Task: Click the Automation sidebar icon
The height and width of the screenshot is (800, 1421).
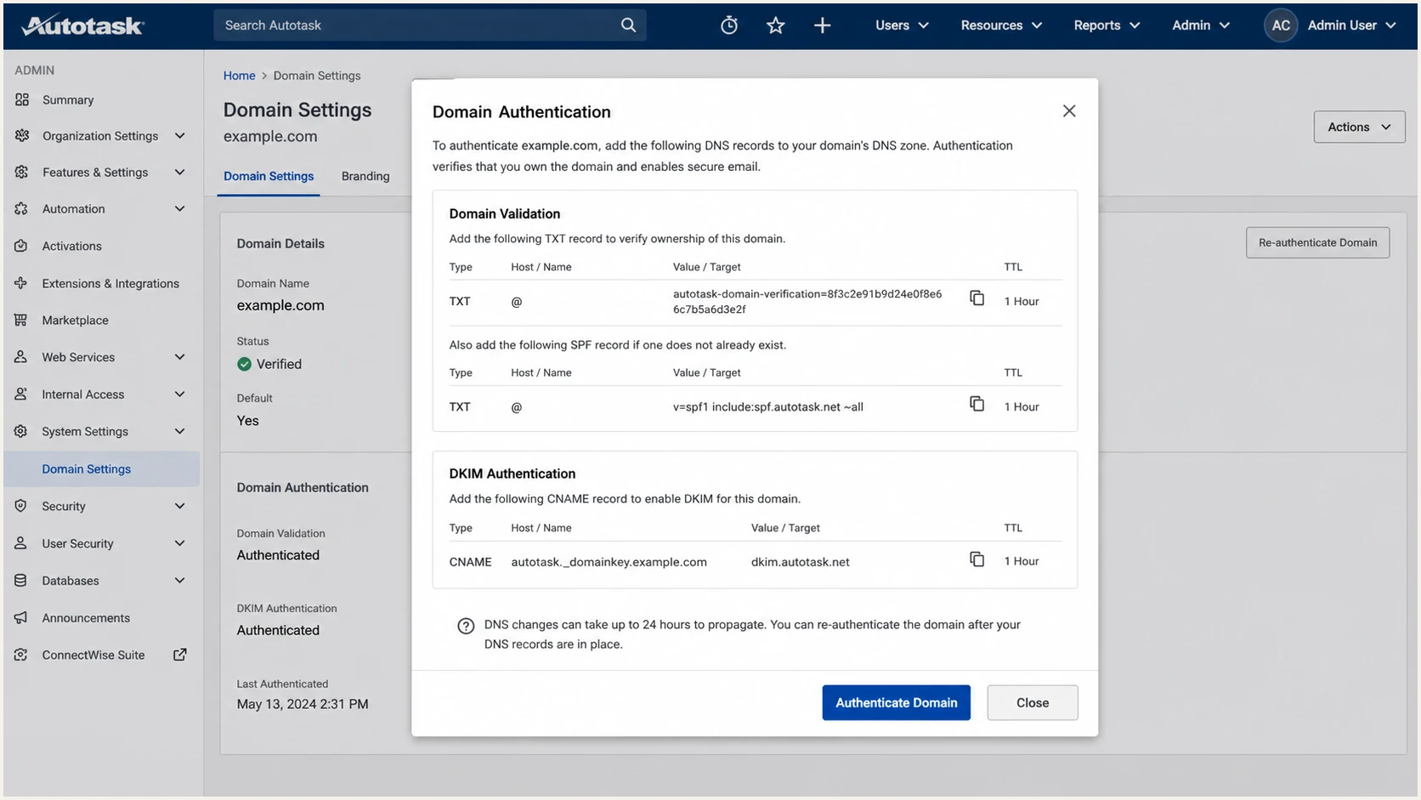Action: tap(22, 208)
